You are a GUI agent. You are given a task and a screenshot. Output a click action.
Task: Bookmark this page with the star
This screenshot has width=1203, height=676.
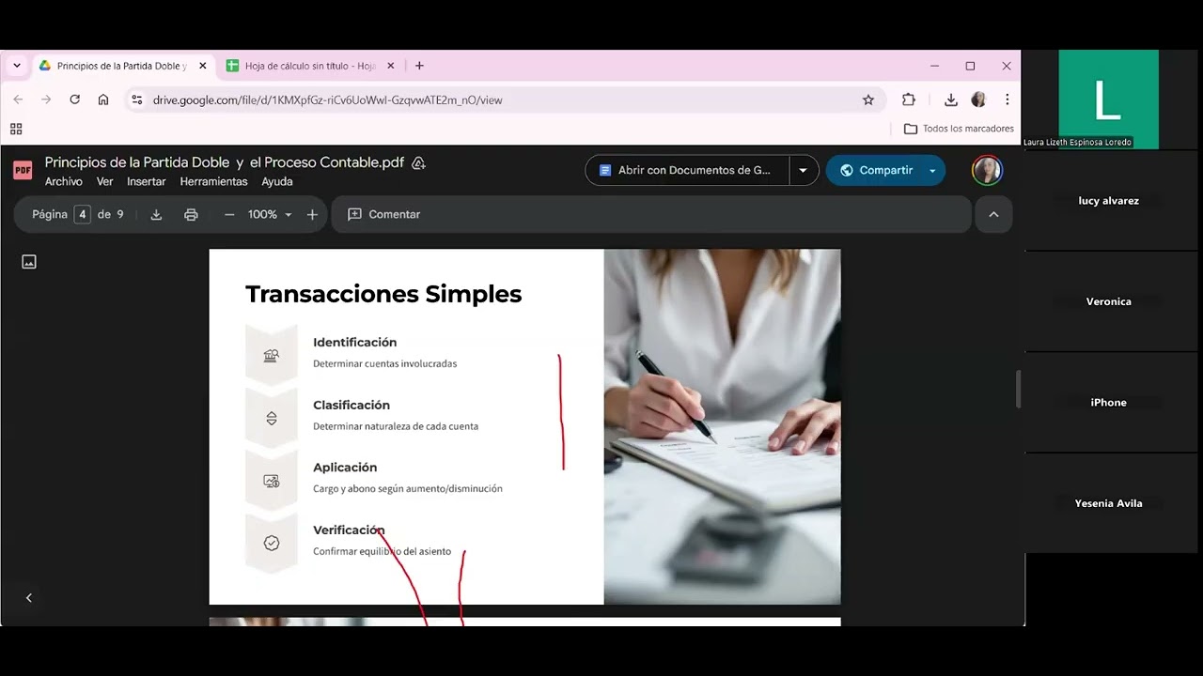pyautogui.click(x=868, y=100)
